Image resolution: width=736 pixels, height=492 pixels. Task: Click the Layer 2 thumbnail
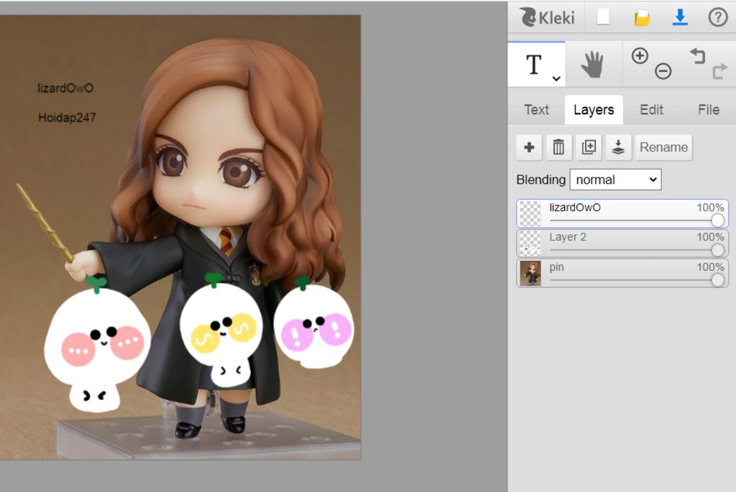pos(530,243)
